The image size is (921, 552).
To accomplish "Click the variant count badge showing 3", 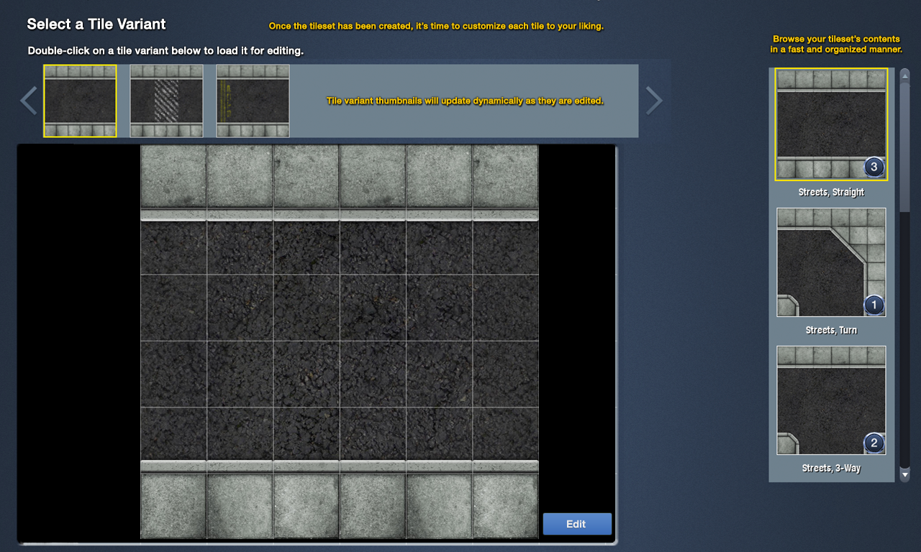I will pyautogui.click(x=874, y=167).
